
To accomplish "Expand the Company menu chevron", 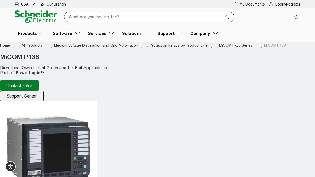I will pos(216,33).
